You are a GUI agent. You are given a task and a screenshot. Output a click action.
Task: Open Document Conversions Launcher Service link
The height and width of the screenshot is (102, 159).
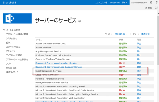coord(56,63)
